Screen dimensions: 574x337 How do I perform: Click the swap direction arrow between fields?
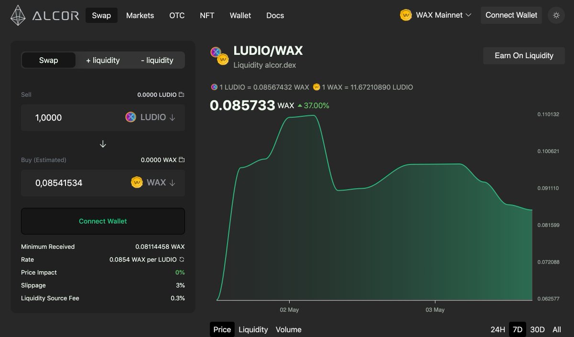coord(103,144)
